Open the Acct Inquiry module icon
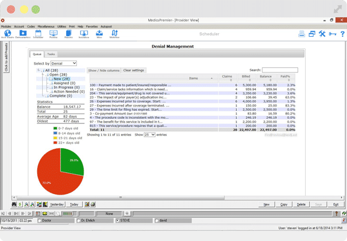The image size is (347, 241). click(8, 34)
